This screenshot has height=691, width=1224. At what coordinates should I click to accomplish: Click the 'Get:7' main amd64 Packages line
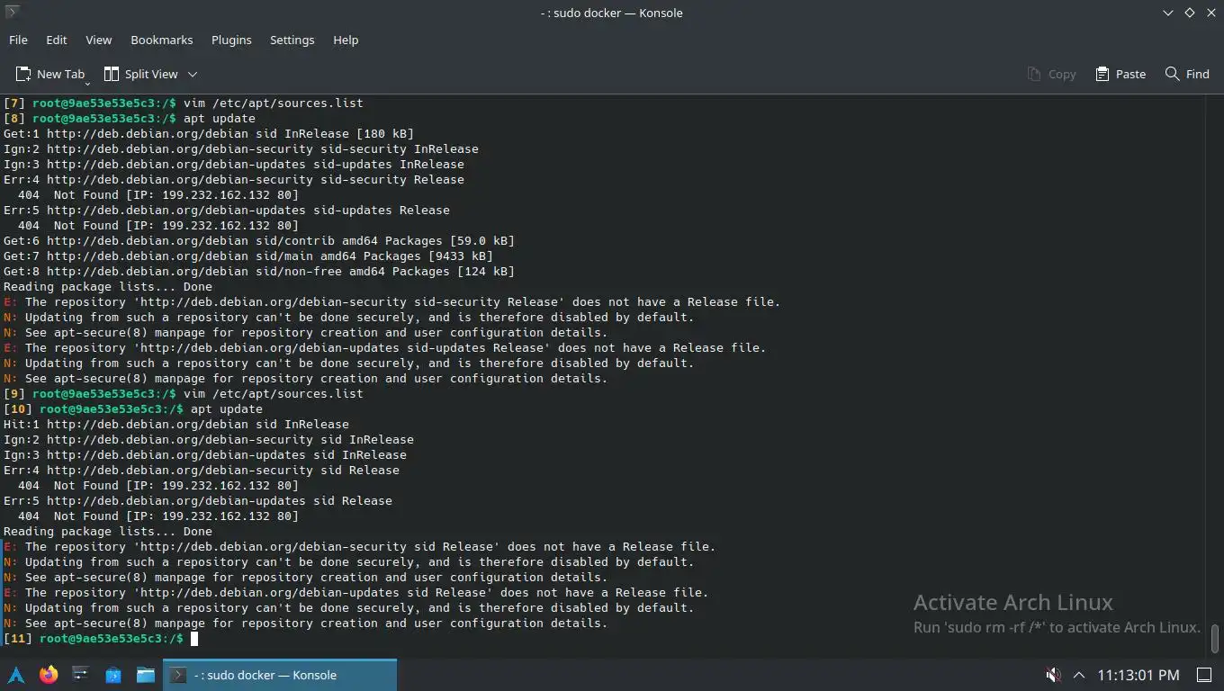click(x=248, y=256)
